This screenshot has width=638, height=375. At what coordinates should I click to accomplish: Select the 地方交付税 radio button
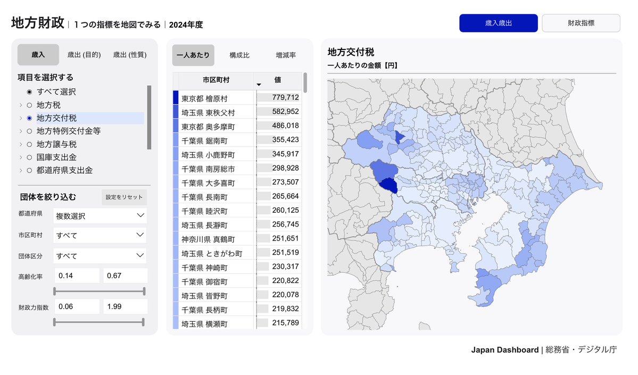[x=29, y=118]
